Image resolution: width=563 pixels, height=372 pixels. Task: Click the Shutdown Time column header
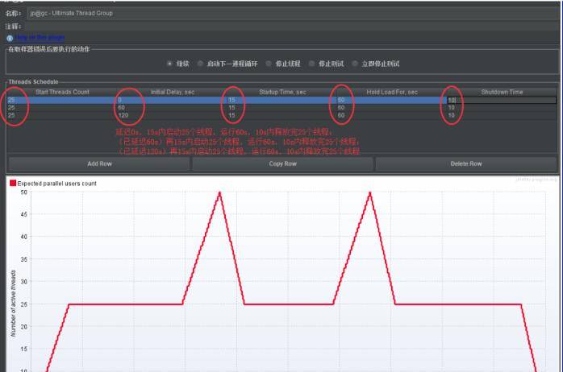pos(502,92)
